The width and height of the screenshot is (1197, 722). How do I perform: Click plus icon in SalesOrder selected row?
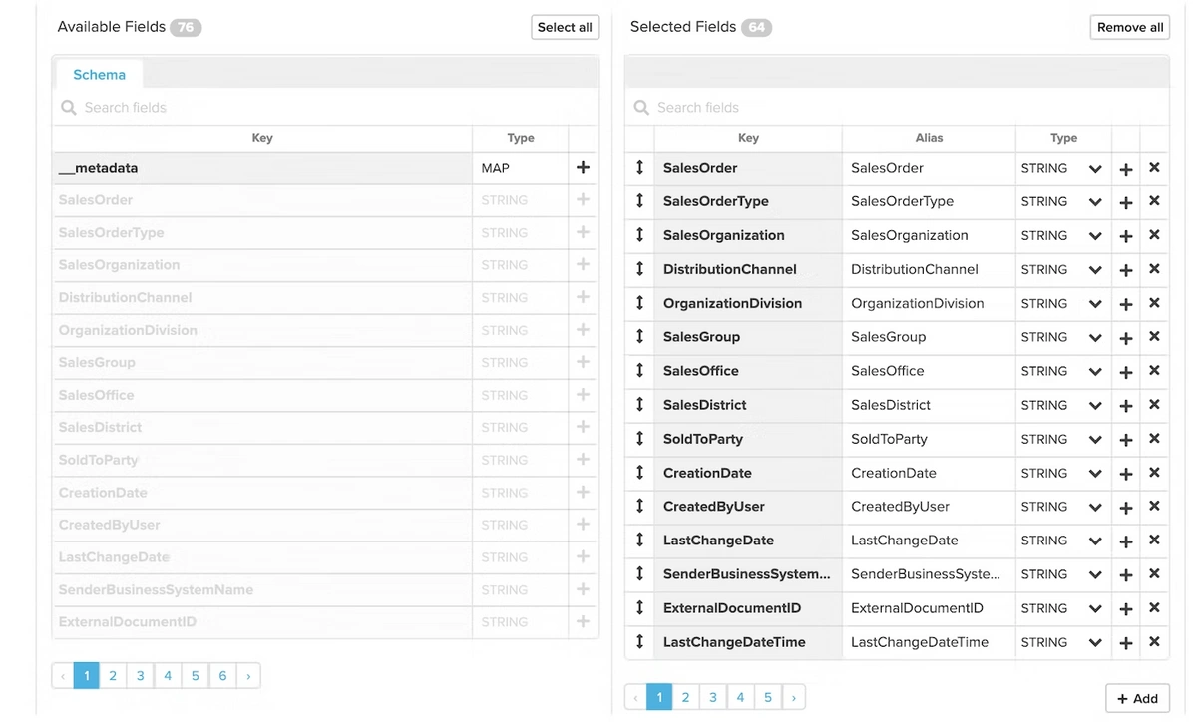pyautogui.click(x=1126, y=169)
